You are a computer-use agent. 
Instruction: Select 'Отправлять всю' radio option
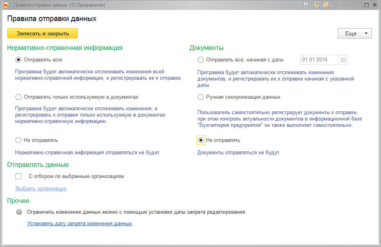(x=18, y=60)
